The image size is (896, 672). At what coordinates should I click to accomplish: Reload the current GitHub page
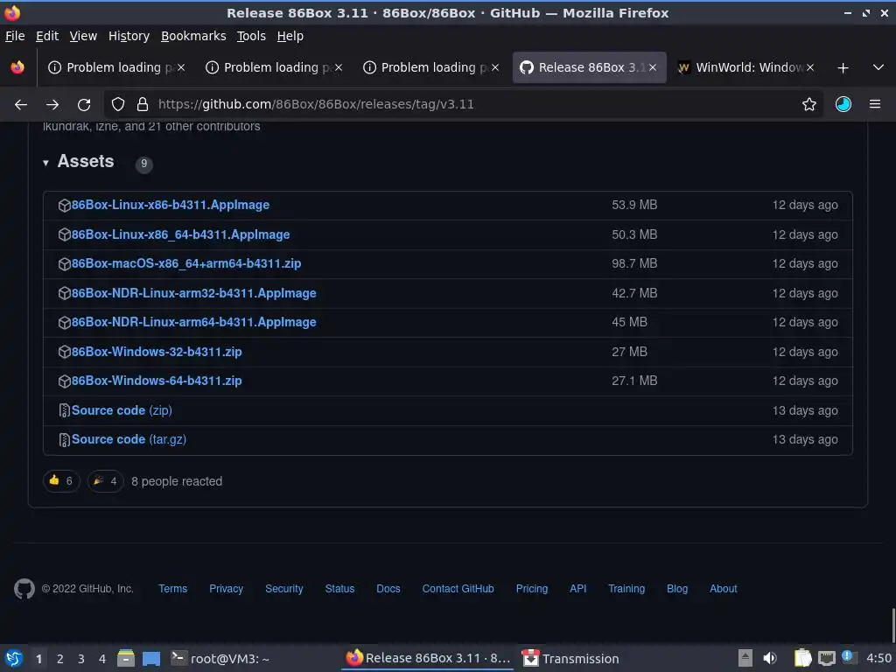pos(84,105)
